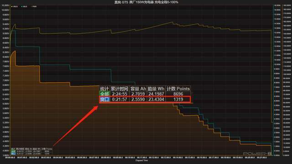Select the green '全部' row label in enlarged table
Screen dimensions: 292x164
pos(104,94)
